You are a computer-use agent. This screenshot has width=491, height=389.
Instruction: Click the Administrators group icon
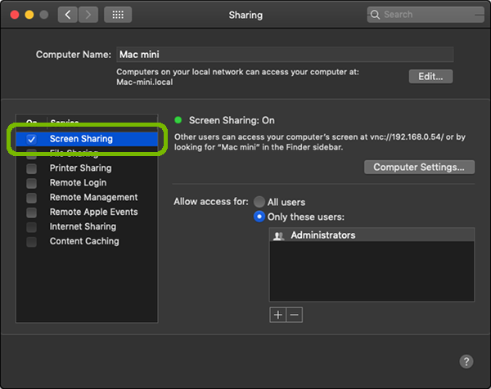[278, 235]
